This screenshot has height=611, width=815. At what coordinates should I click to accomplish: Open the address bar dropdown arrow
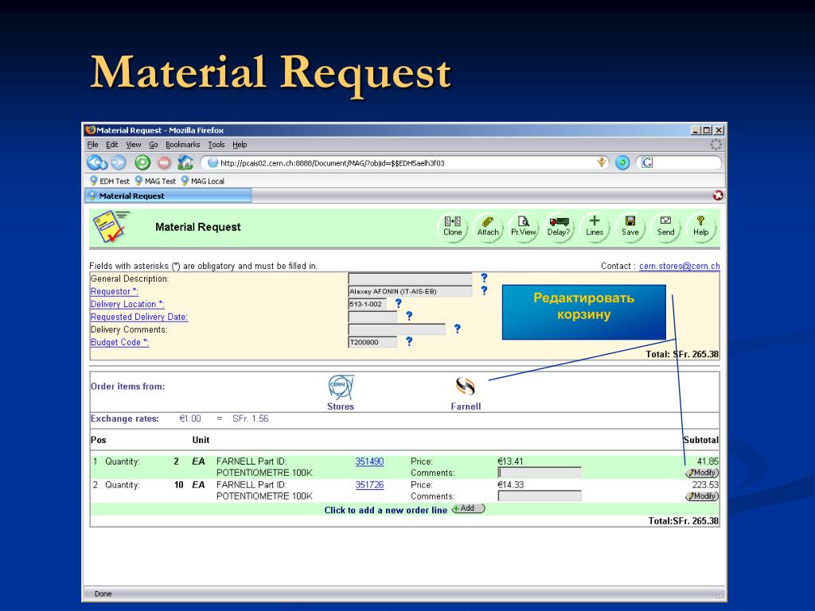click(602, 162)
